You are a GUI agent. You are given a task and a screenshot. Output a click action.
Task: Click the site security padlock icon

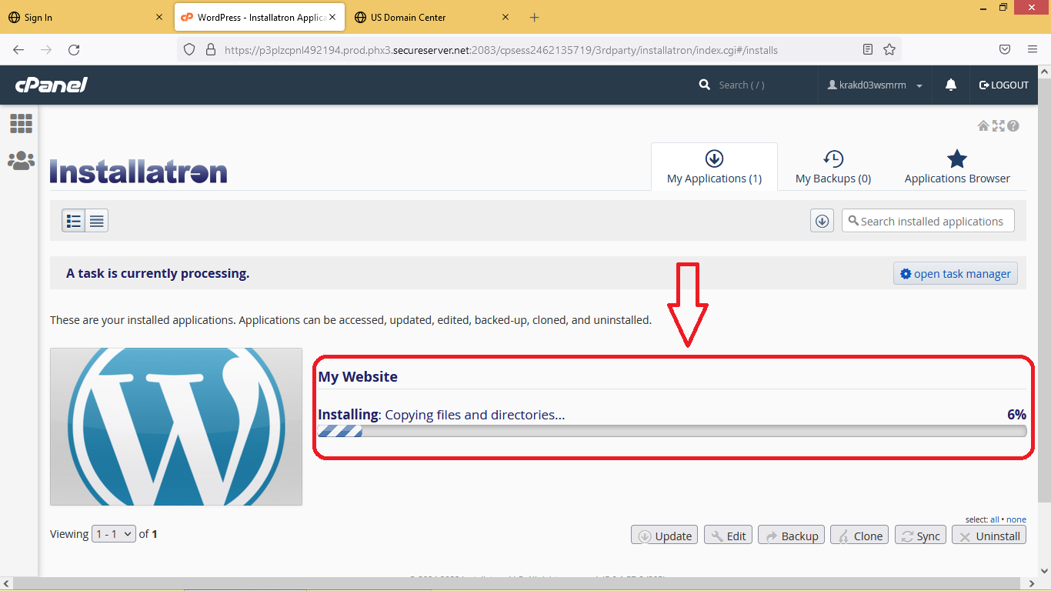coord(211,49)
